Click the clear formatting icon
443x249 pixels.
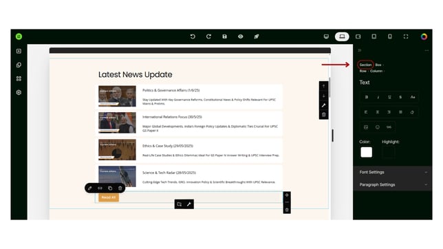point(412,112)
